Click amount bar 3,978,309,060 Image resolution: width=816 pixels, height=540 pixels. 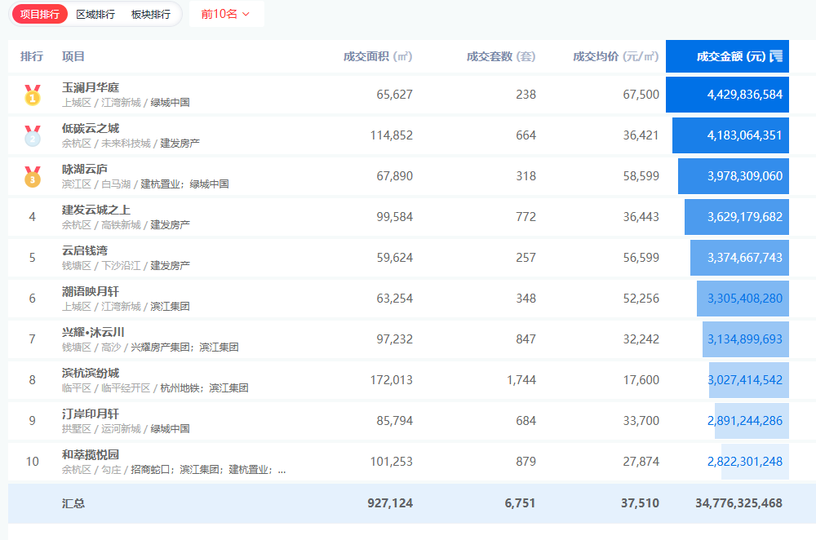pos(734,176)
